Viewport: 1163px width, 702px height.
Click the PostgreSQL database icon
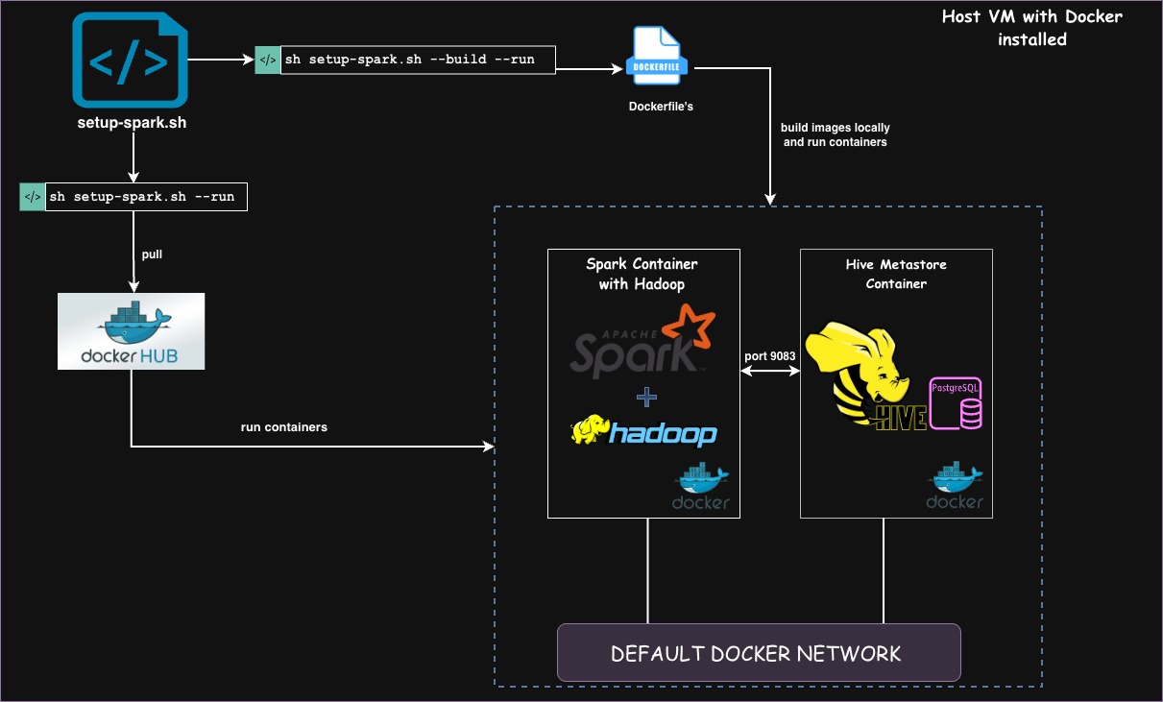[x=957, y=404]
